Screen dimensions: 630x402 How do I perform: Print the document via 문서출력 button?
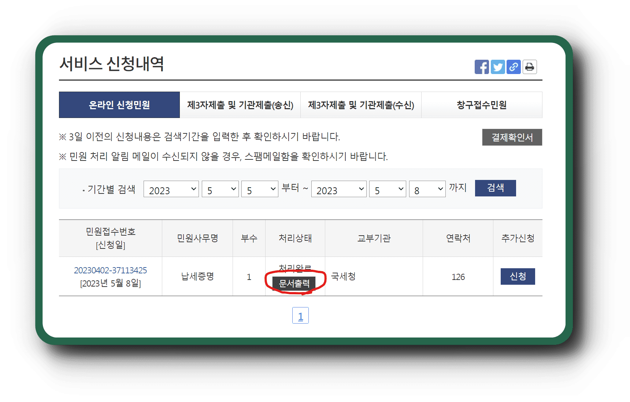click(294, 283)
